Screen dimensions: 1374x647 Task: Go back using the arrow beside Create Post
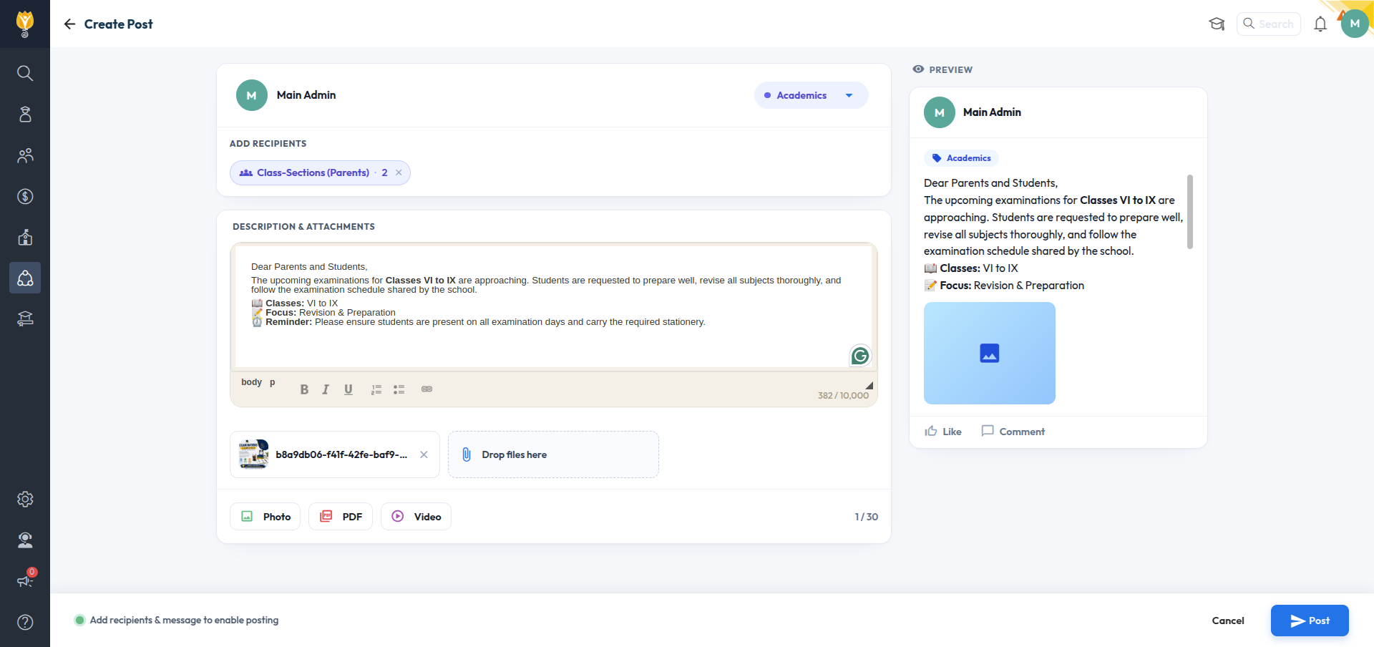coord(69,24)
